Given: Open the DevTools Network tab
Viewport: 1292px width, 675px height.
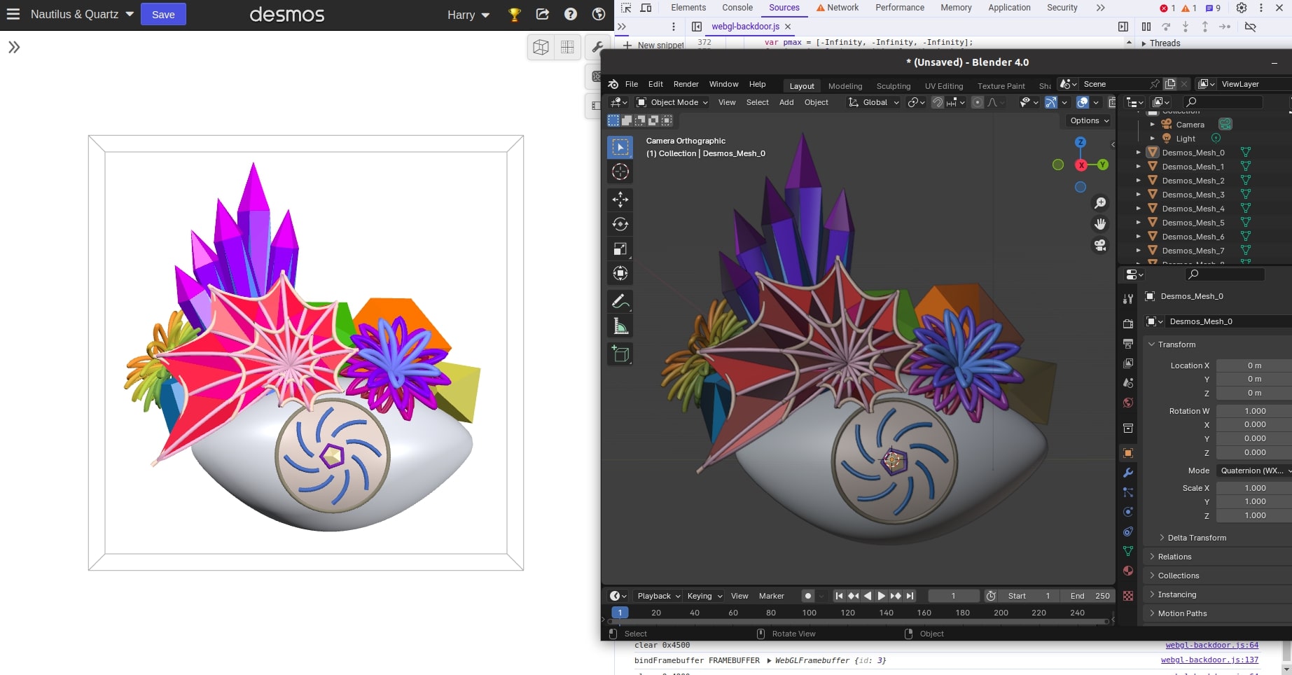Looking at the screenshot, I should 838,8.
